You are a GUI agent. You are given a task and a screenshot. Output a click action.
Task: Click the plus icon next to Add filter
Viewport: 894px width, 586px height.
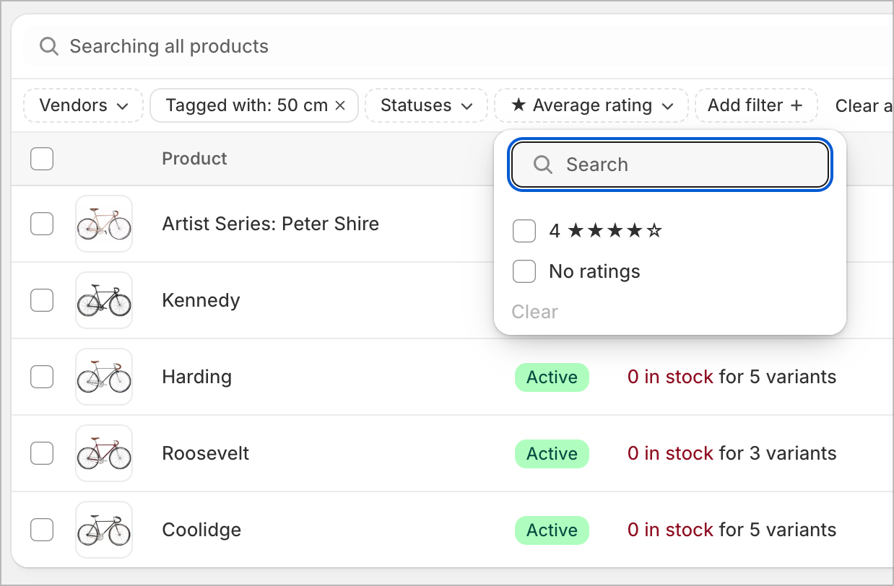coord(797,105)
